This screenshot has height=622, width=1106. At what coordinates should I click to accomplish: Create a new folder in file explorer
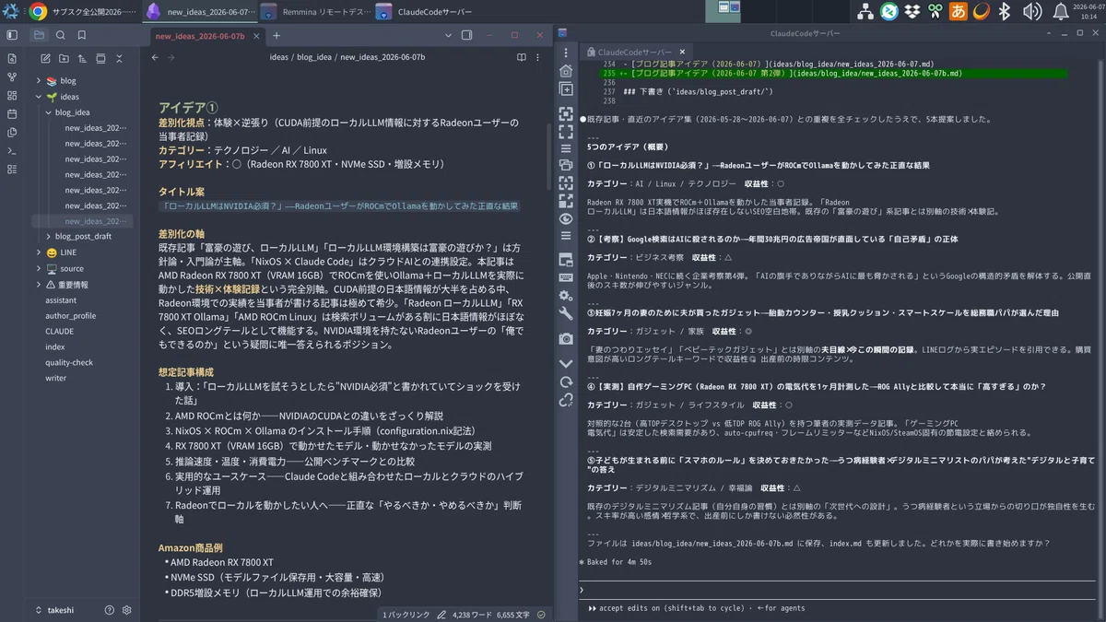[64, 59]
